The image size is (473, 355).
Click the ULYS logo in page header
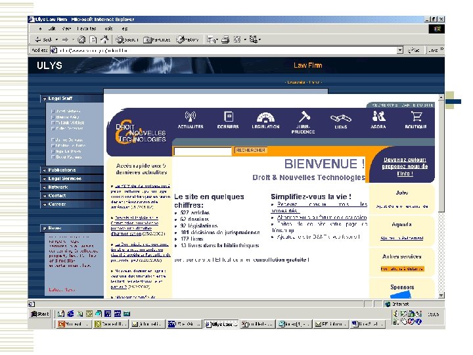[x=49, y=66]
